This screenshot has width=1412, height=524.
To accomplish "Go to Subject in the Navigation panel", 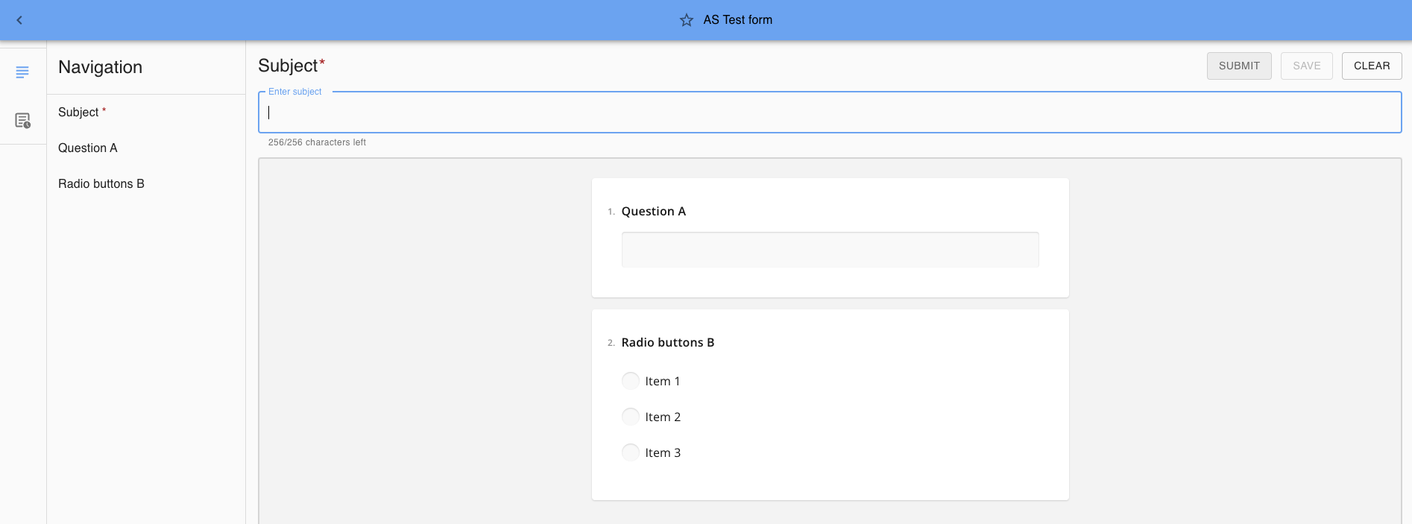I will tap(78, 112).
